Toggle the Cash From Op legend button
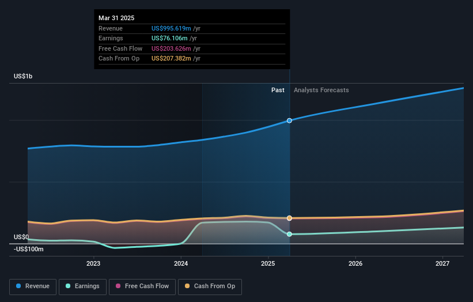 click(x=210, y=286)
